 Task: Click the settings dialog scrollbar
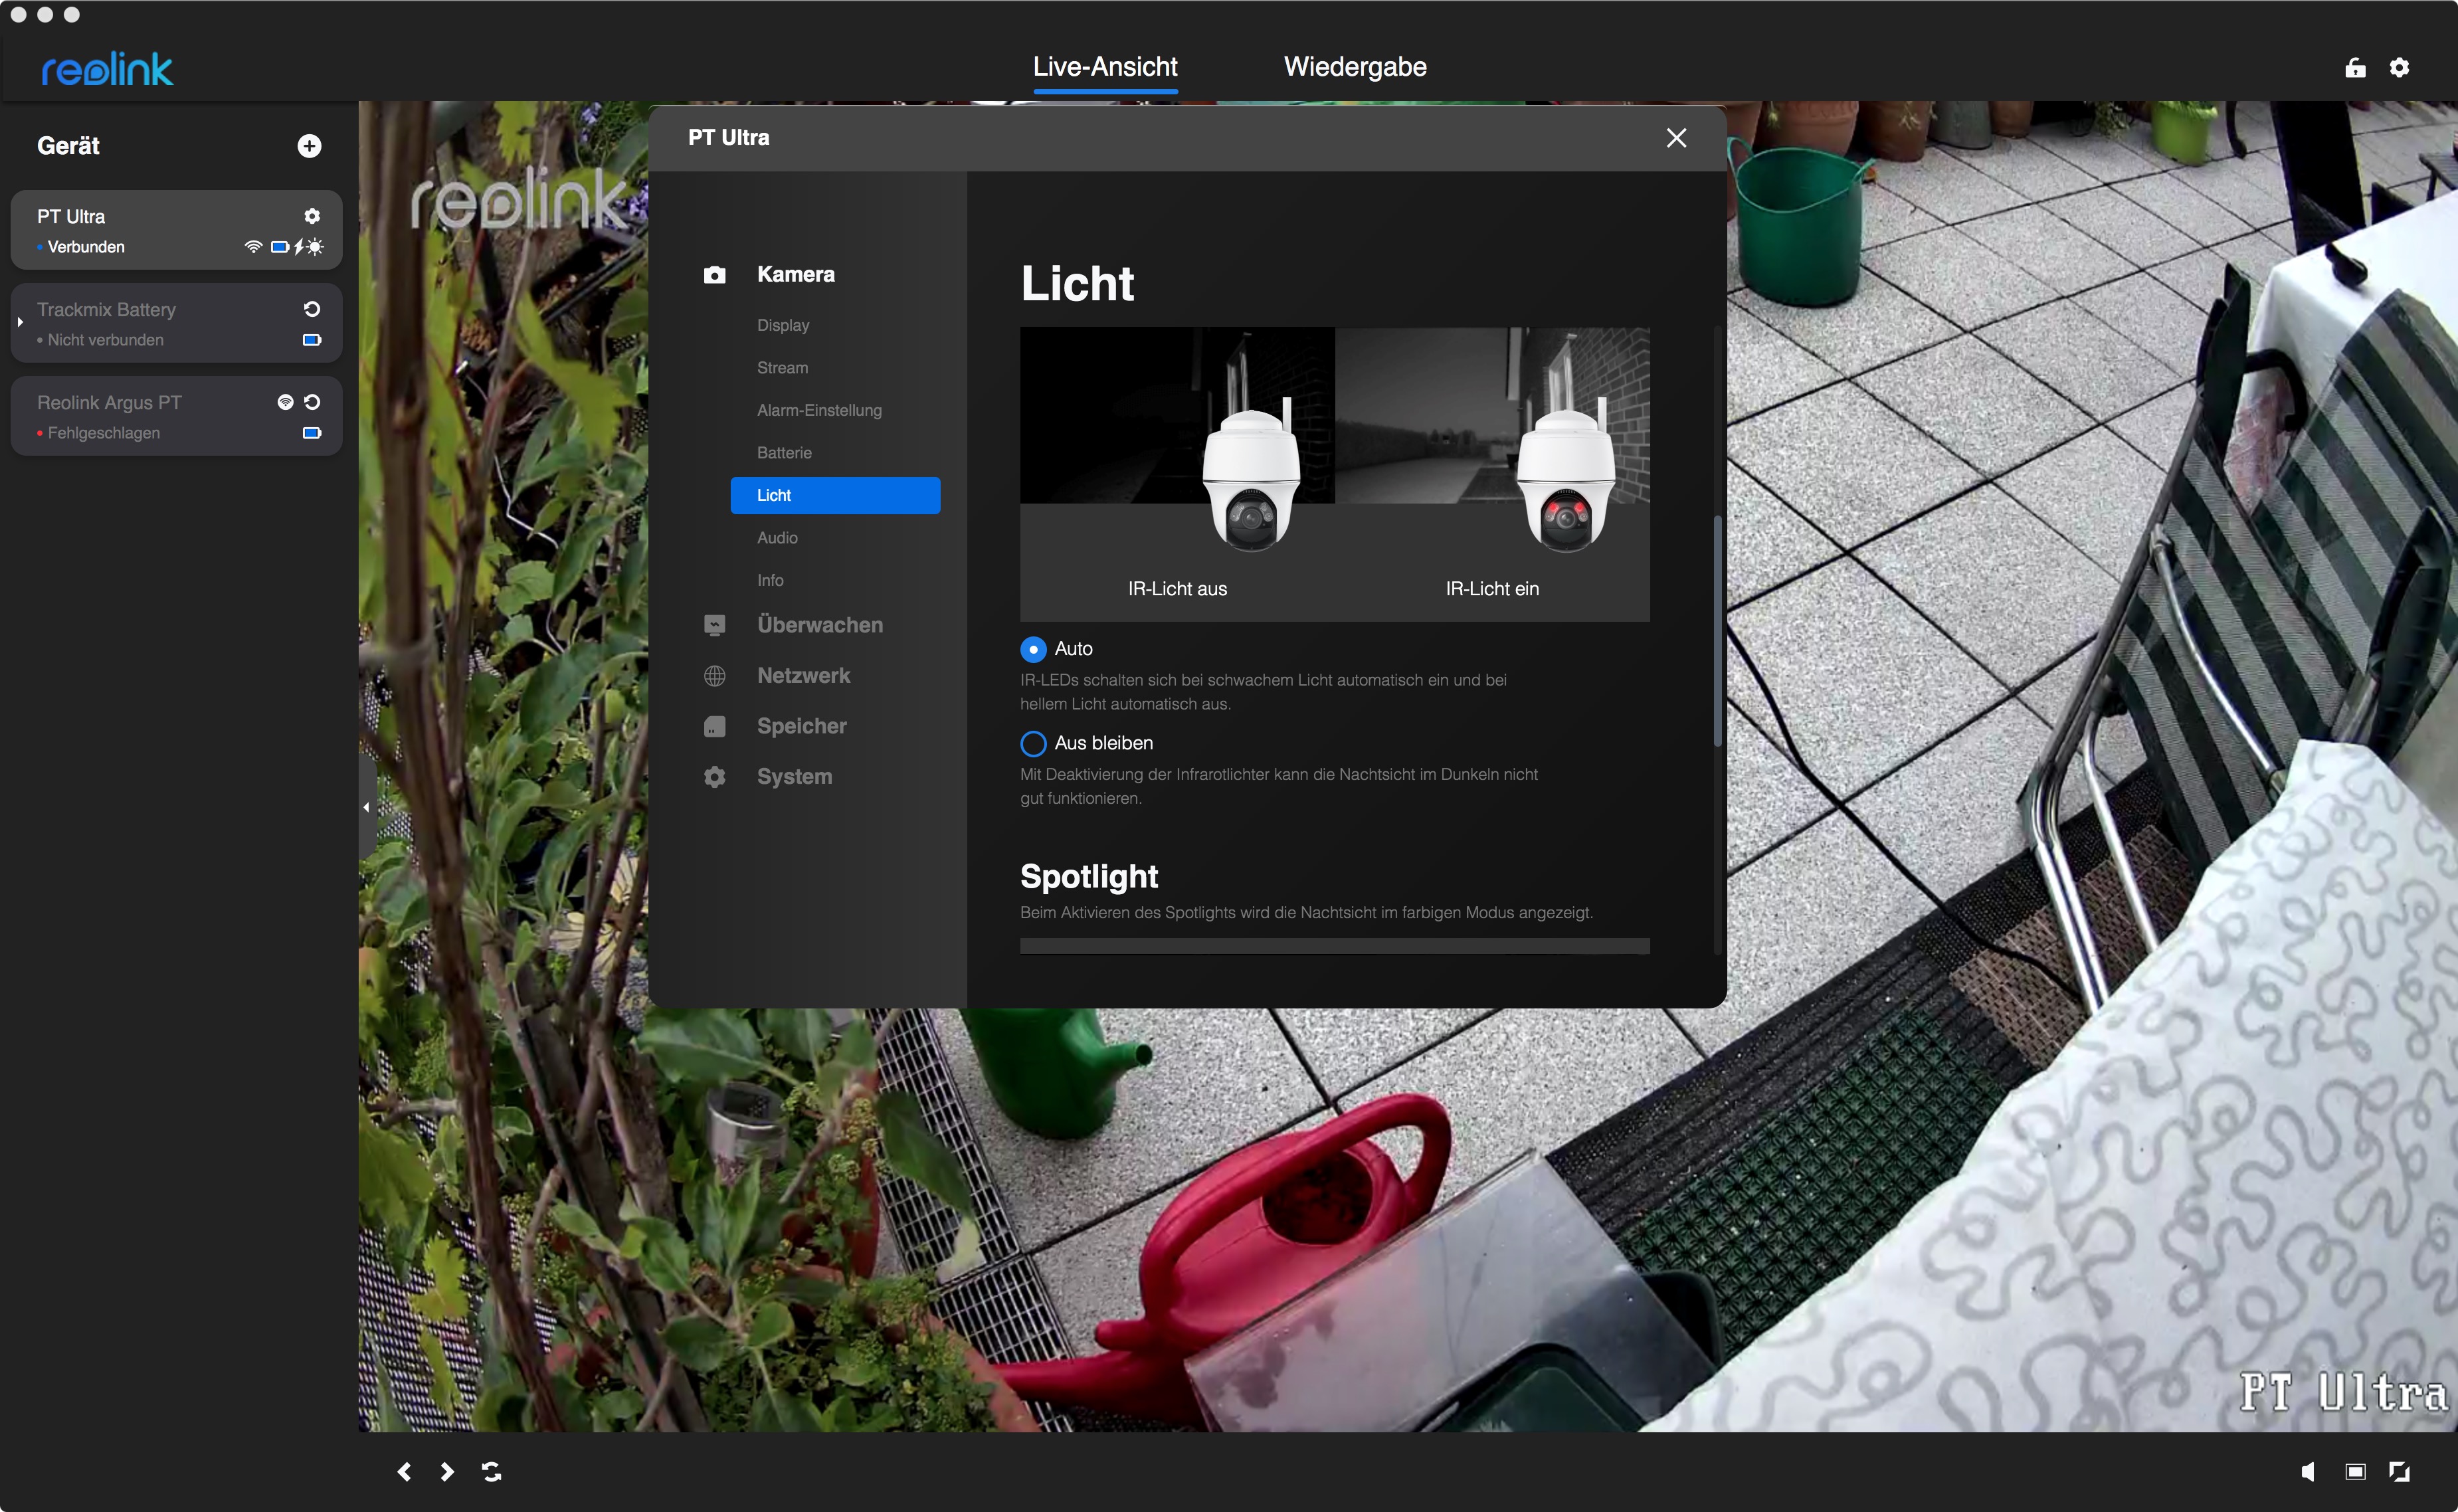pyautogui.click(x=1718, y=630)
